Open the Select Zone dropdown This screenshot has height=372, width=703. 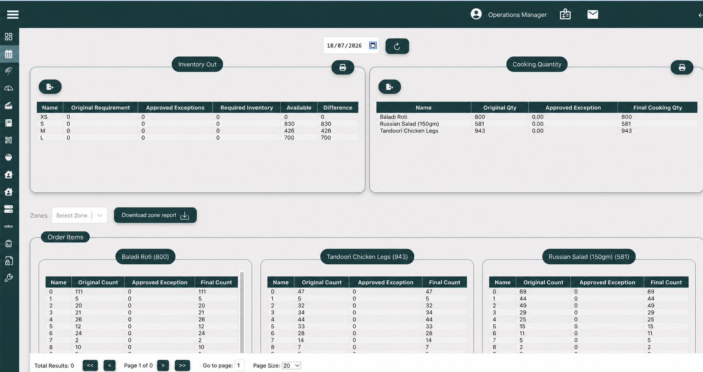coord(80,215)
